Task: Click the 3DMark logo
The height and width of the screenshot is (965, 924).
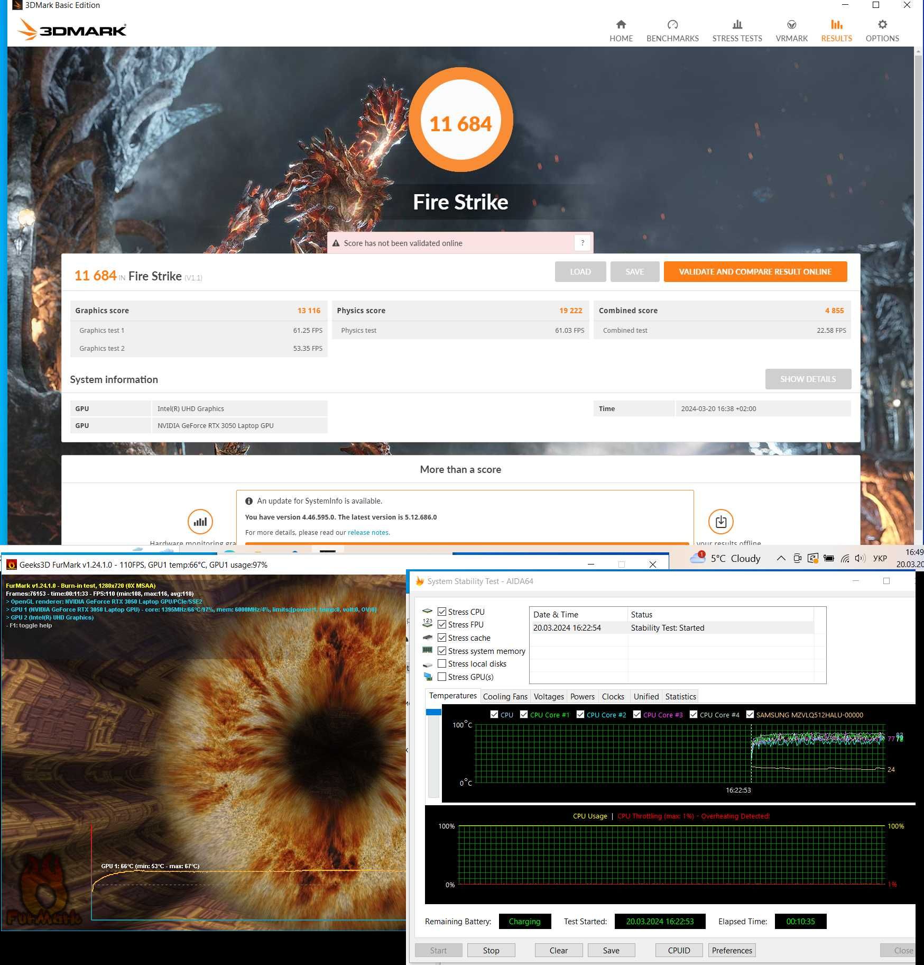Action: pyautogui.click(x=72, y=30)
